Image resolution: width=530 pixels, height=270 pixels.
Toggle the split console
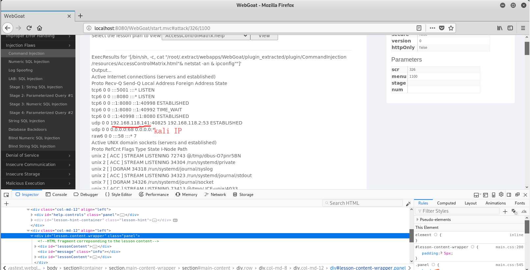click(x=486, y=195)
